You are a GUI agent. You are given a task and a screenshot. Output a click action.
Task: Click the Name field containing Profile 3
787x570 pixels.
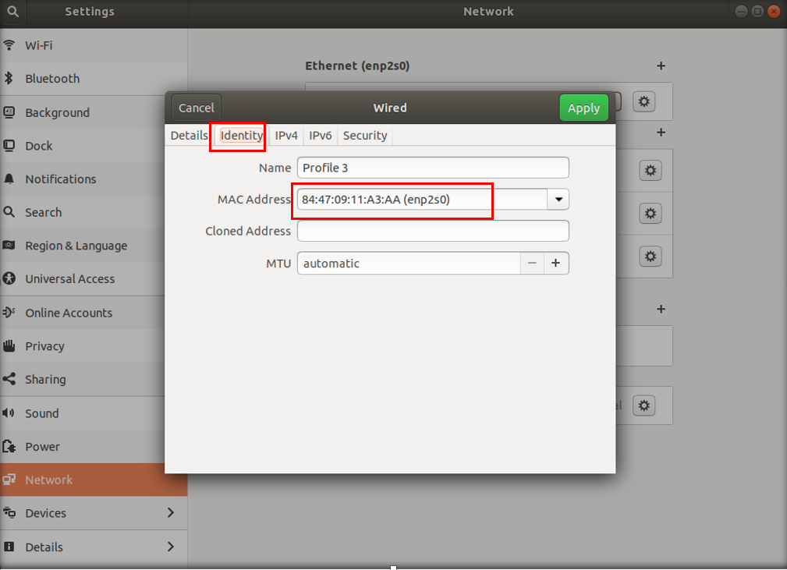click(433, 168)
